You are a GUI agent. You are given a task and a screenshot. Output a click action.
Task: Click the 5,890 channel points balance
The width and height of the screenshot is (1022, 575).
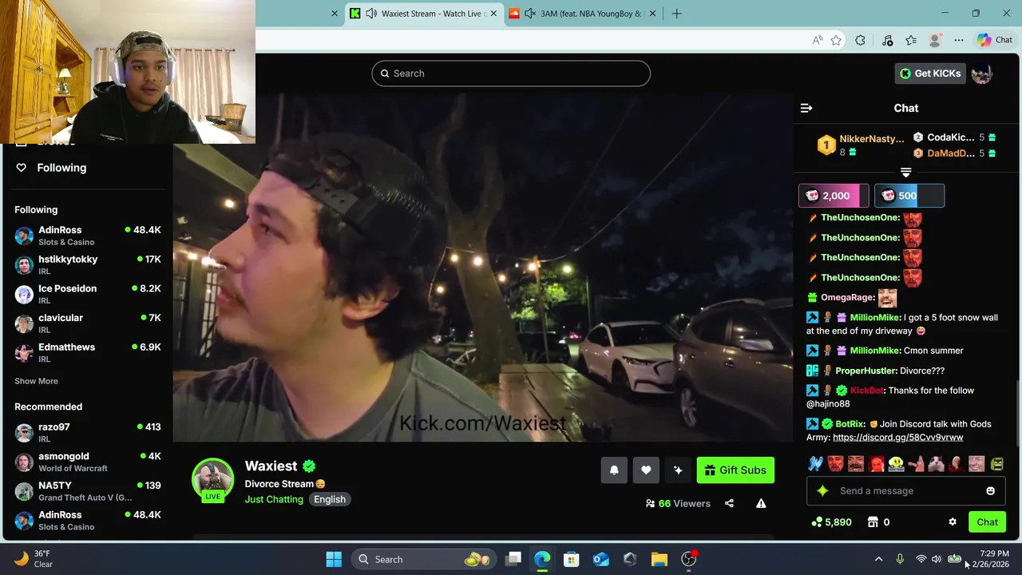[x=831, y=522]
